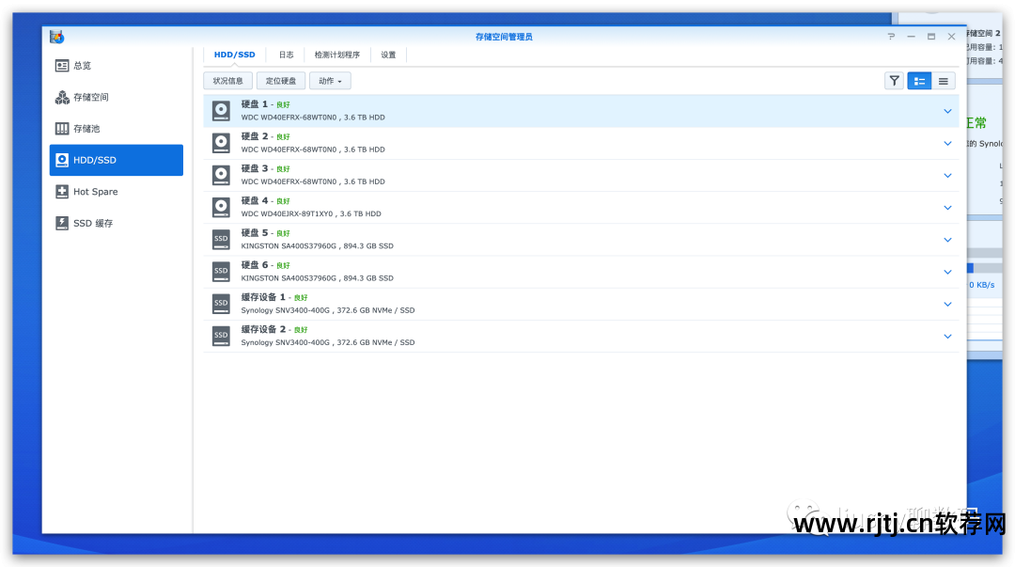Open the 动作 dropdown menu

click(330, 81)
